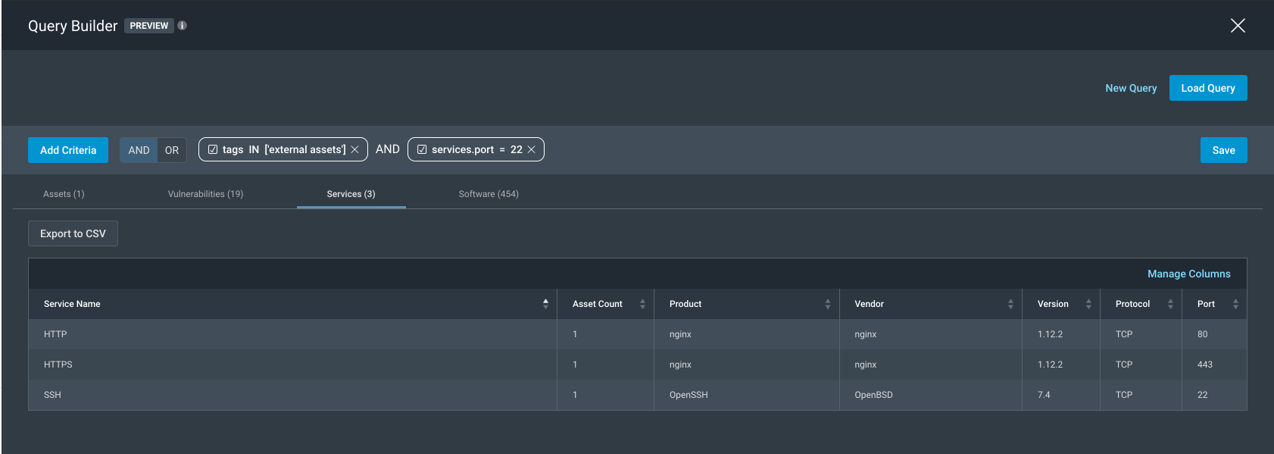Sort table by Vendor column
The width and height of the screenshot is (1274, 454).
(1010, 304)
